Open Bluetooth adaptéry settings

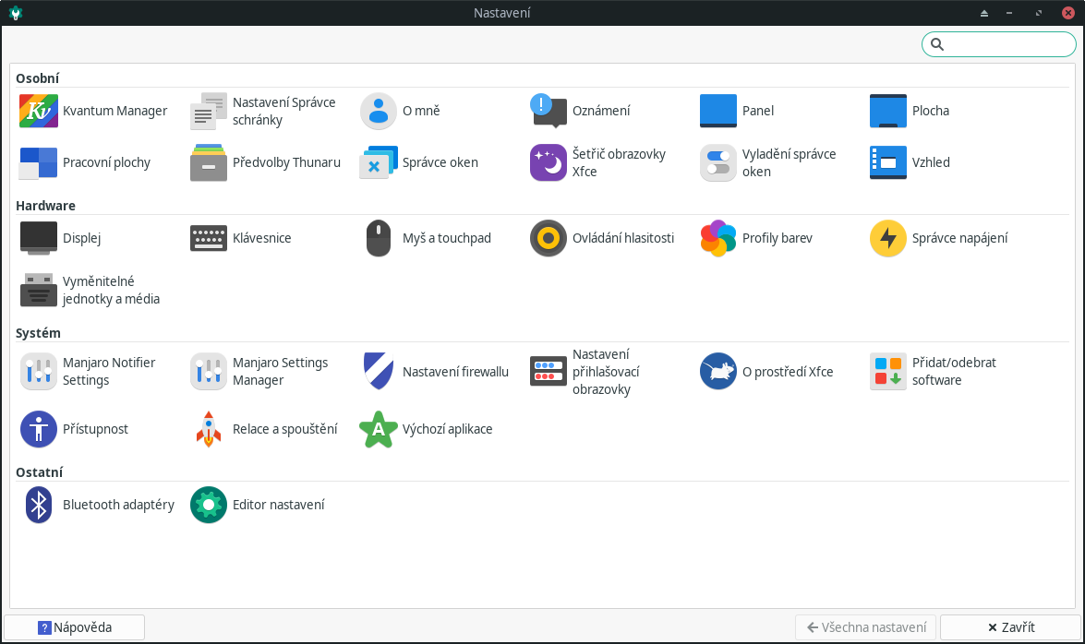click(x=39, y=505)
